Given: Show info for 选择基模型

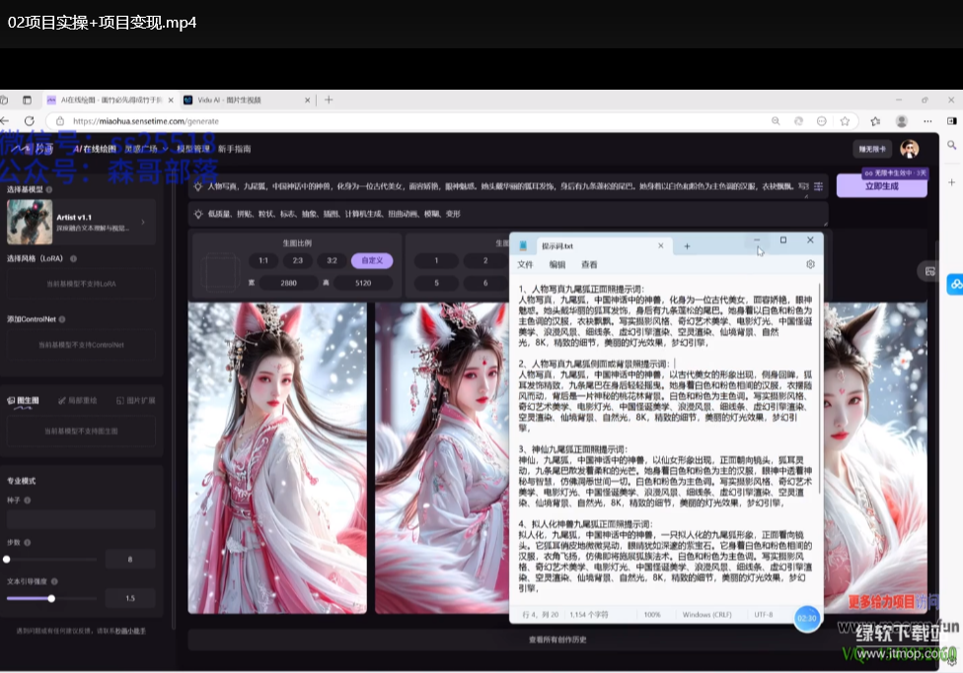Looking at the screenshot, I should [49, 189].
